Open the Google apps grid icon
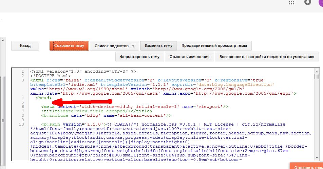Screen dimensions: 323x169 (x=291, y=2)
